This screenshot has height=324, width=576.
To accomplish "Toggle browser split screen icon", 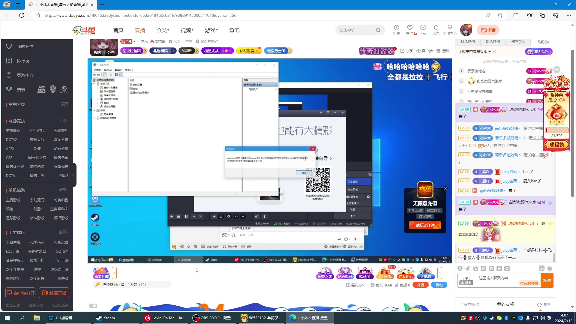I will pyautogui.click(x=516, y=15).
